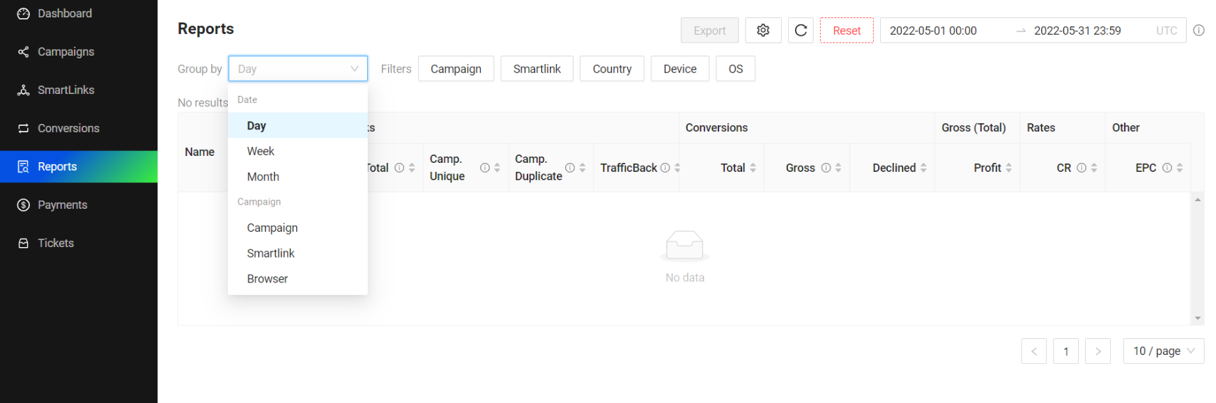
Task: Go to next page arrow
Action: click(1098, 351)
